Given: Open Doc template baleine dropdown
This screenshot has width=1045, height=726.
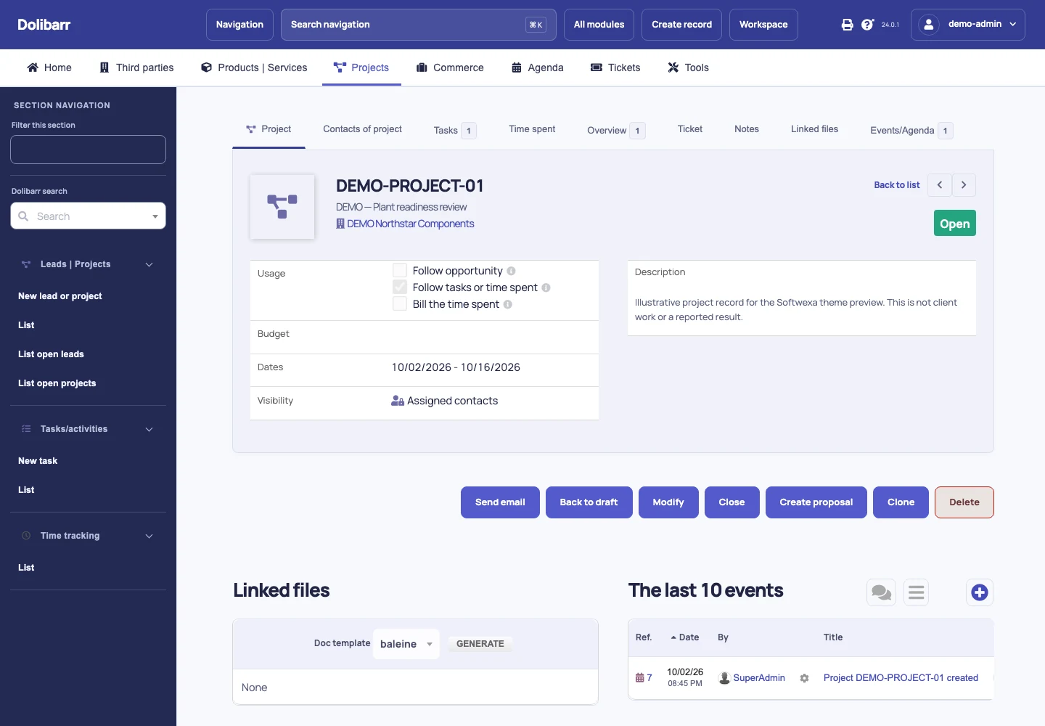Looking at the screenshot, I should [x=406, y=644].
